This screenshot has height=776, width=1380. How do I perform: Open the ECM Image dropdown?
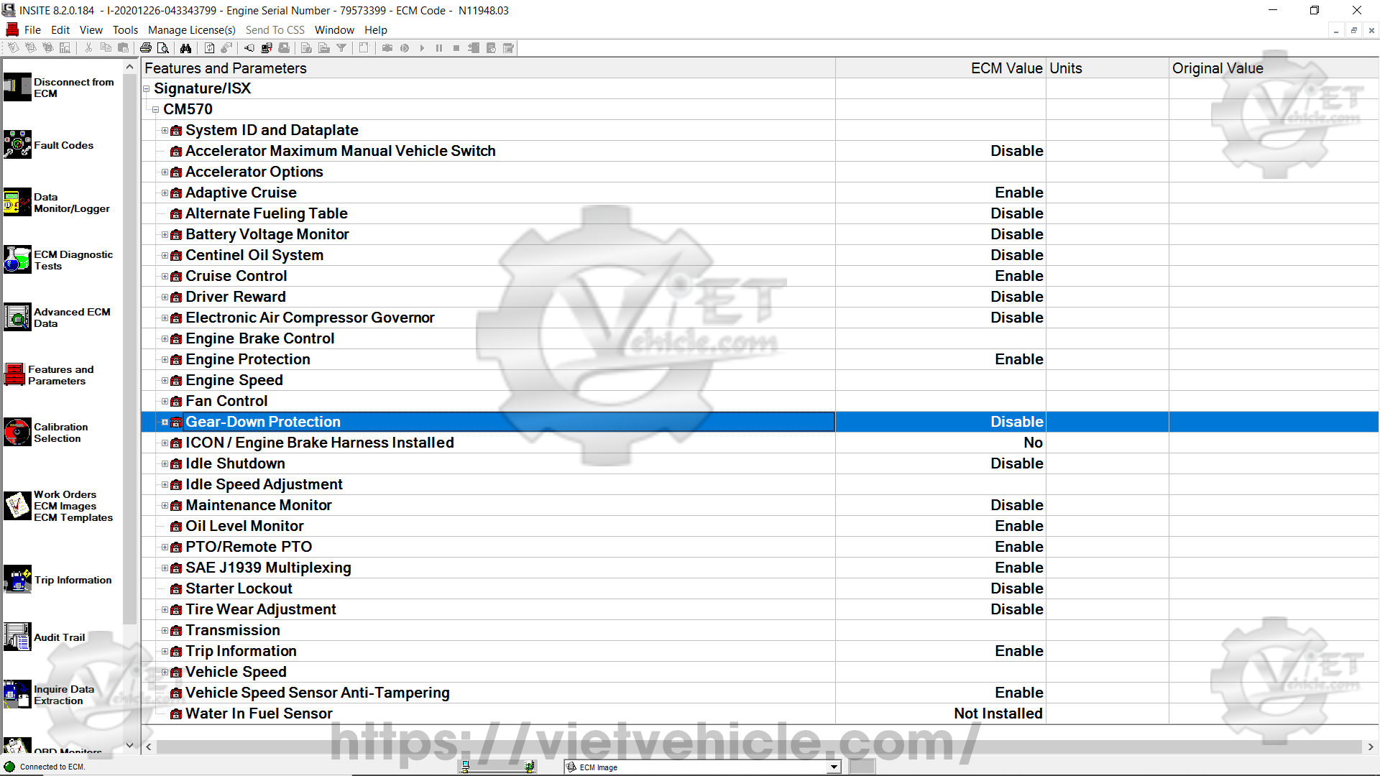coord(833,767)
